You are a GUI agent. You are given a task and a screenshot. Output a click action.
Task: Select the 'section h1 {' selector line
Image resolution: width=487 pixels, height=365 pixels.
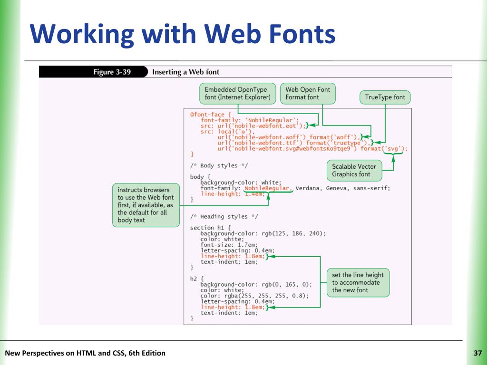pos(210,228)
